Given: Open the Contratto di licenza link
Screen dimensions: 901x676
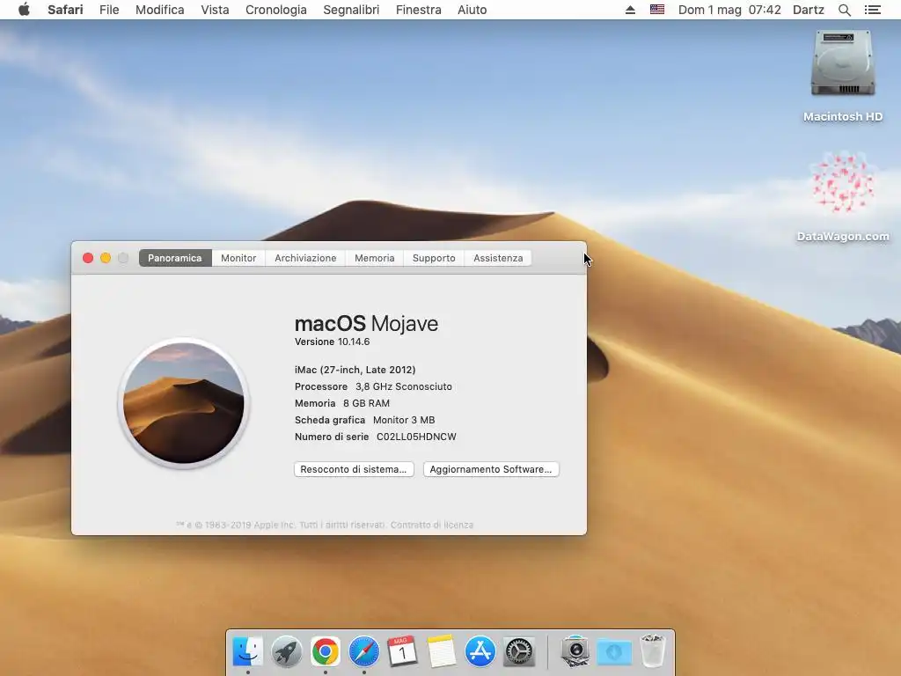Looking at the screenshot, I should (431, 525).
